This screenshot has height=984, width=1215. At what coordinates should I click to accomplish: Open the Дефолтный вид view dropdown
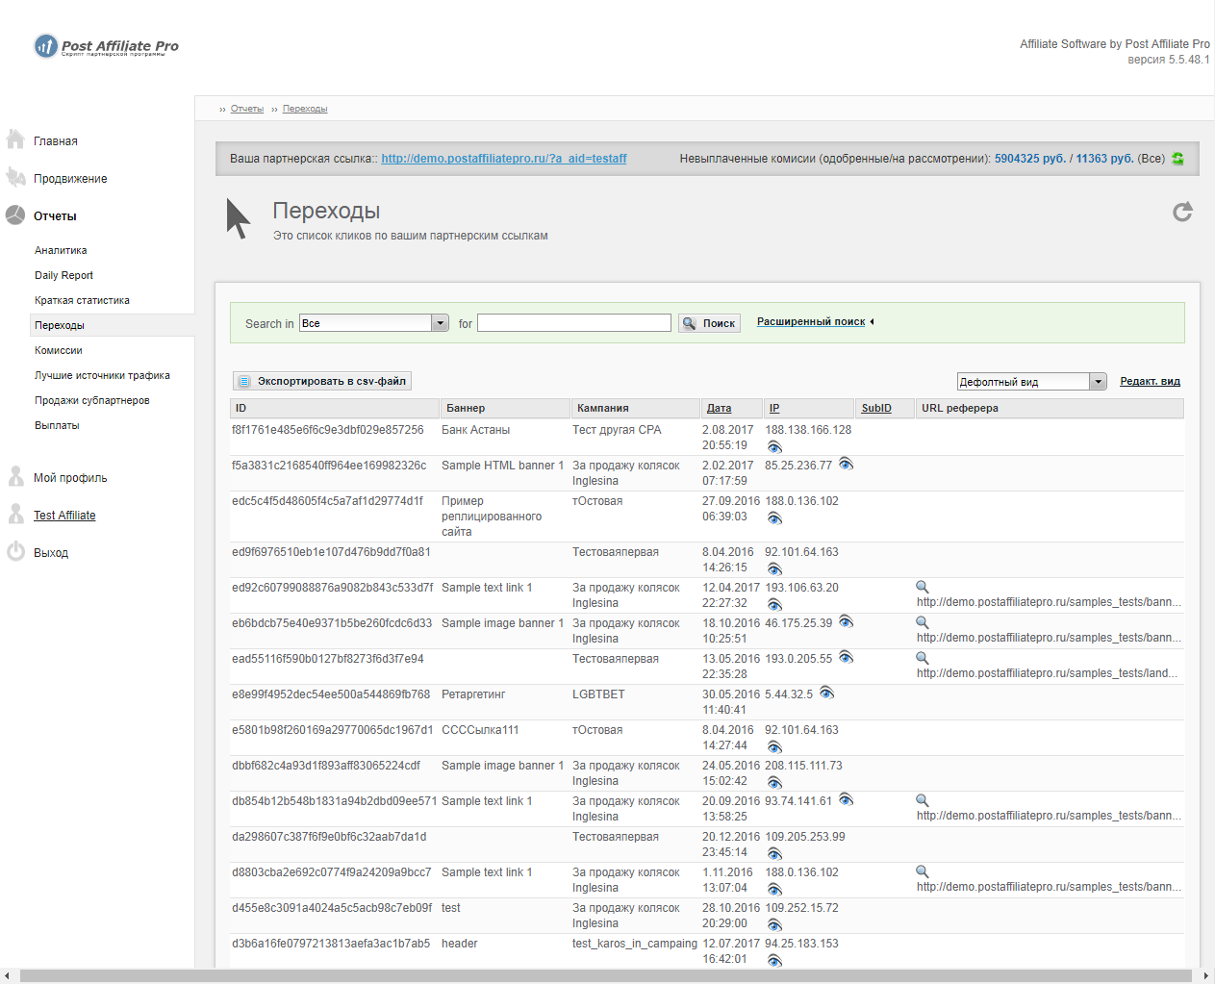(1098, 382)
